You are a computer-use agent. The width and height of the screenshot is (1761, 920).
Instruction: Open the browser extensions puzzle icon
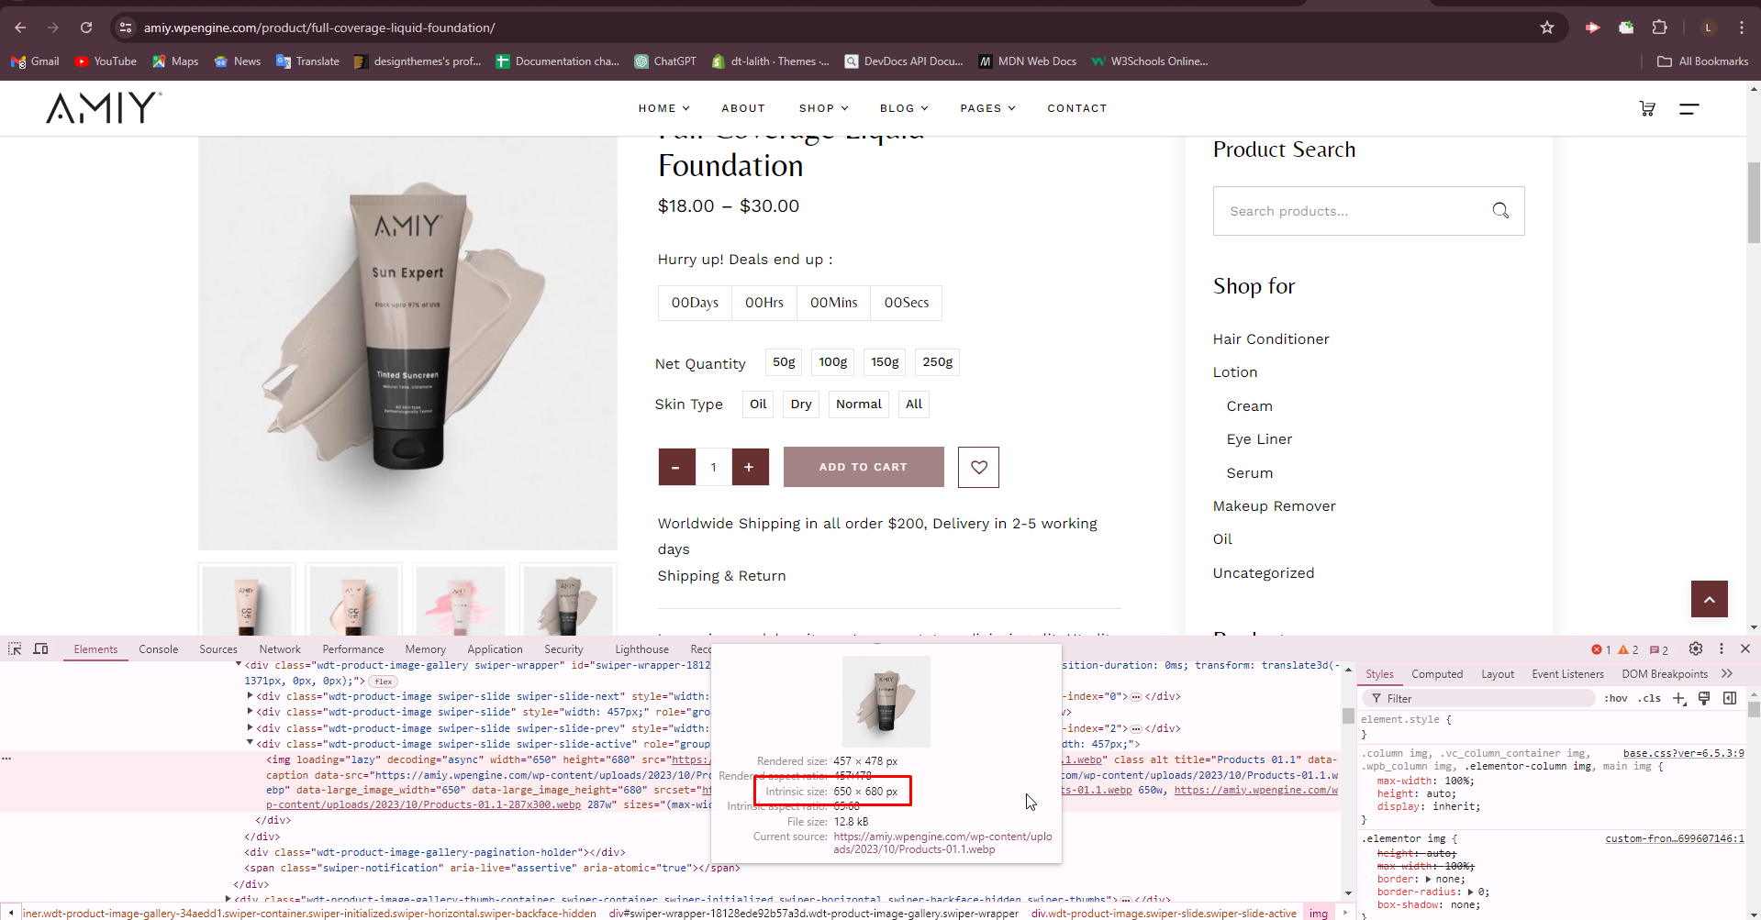pos(1659,28)
